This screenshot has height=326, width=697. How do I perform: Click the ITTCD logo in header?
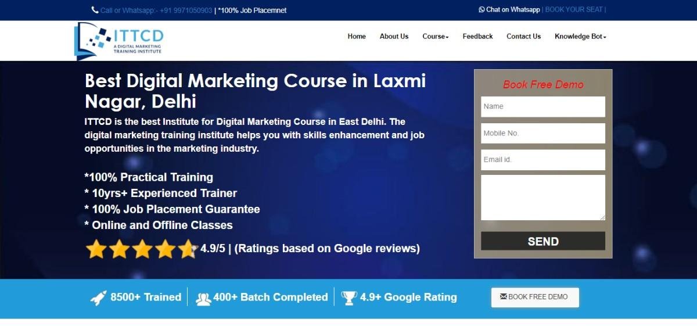pos(119,41)
